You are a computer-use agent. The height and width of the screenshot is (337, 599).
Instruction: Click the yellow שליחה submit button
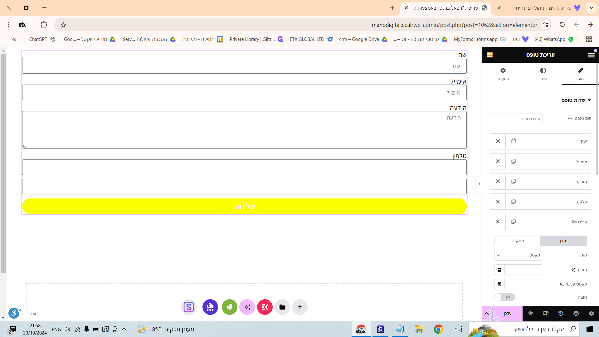click(x=244, y=206)
